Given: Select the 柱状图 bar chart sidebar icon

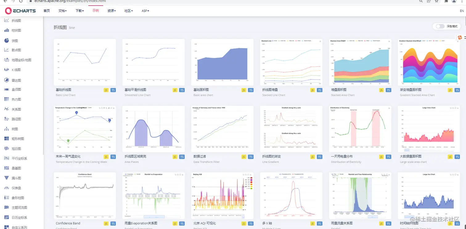Looking at the screenshot, I should pos(6,30).
